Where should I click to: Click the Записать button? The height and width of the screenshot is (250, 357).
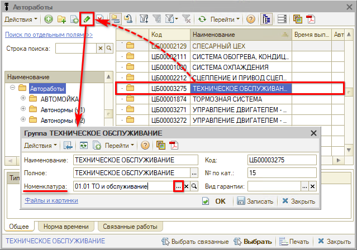[x=255, y=201]
